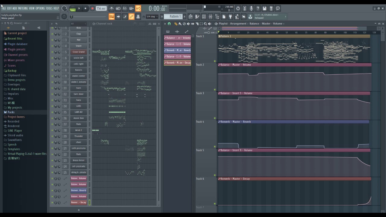Open the All channel filter dropdown
Viewport: 386px width, 217px height.
[x=78, y=24]
